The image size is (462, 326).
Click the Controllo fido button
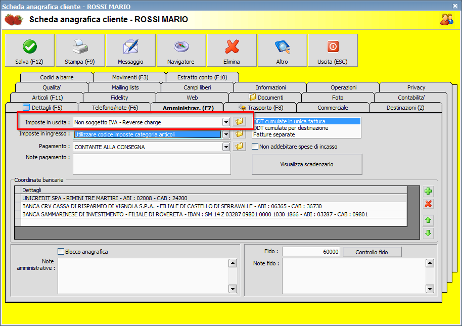pos(372,252)
